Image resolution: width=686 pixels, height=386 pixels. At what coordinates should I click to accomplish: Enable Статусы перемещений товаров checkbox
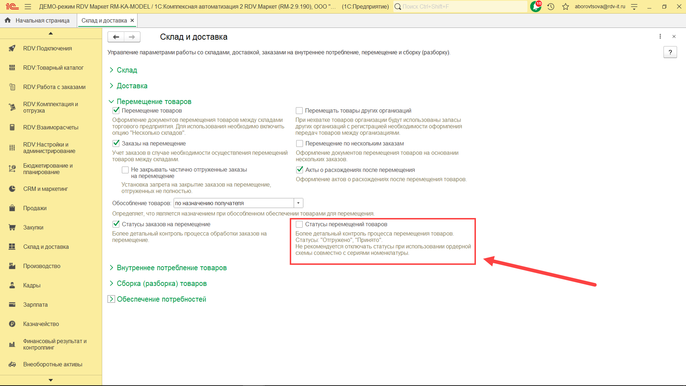coord(299,224)
